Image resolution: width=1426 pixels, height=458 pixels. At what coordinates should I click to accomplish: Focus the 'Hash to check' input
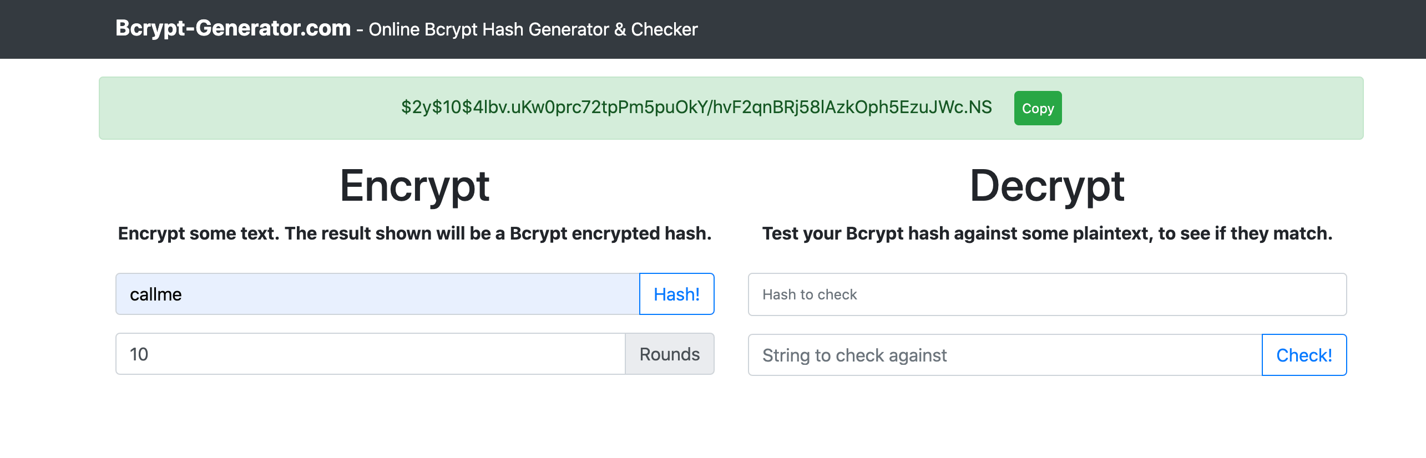1047,294
